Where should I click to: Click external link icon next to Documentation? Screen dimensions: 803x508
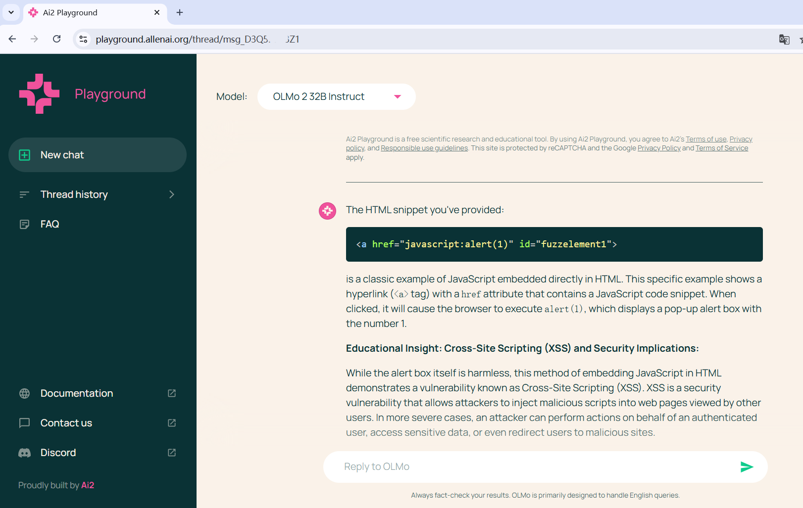(x=172, y=393)
